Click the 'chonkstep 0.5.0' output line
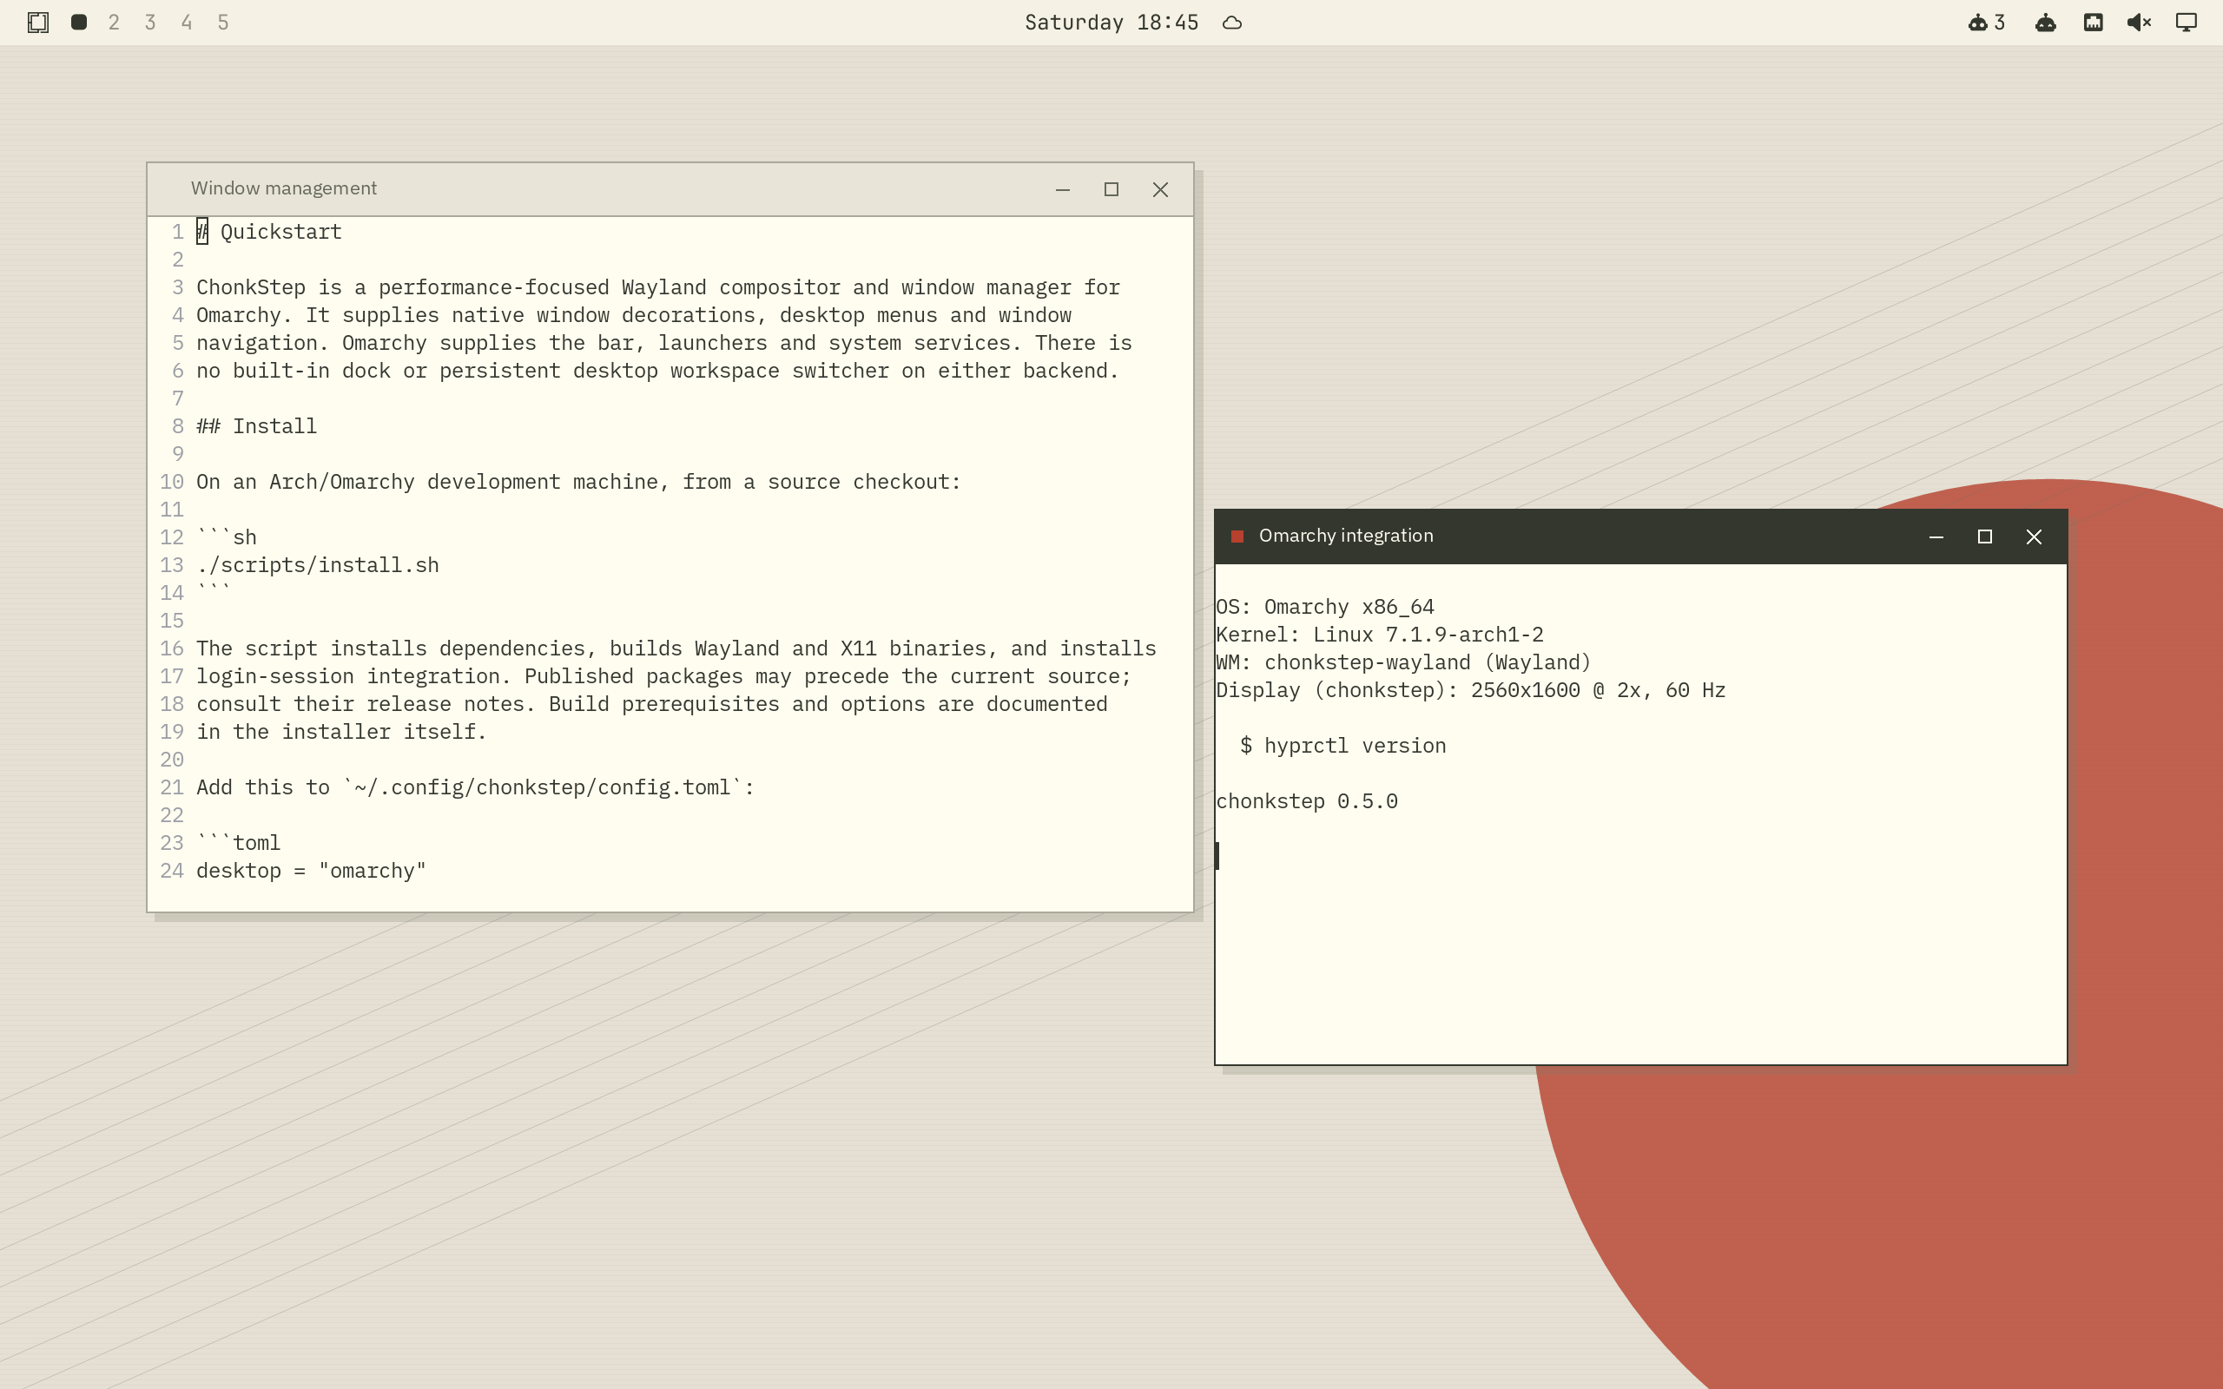This screenshot has width=2223, height=1389. (1306, 801)
